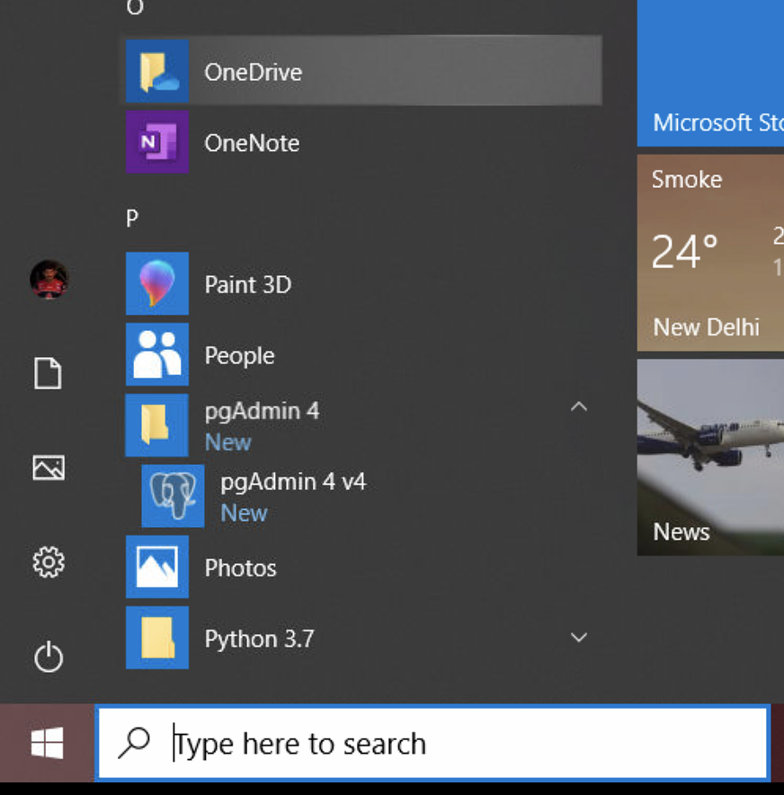This screenshot has width=784, height=795.
Task: Click the Power button icon
Action: point(49,657)
